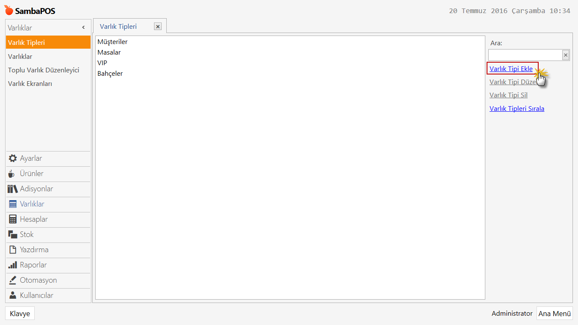
Task: Clear the Ara search box with its x
Action: coord(566,55)
